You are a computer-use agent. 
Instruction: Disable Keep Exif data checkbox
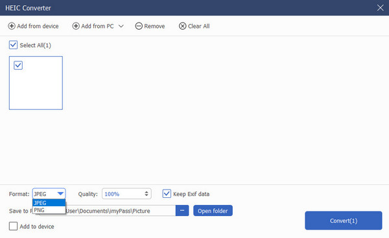coord(167,194)
